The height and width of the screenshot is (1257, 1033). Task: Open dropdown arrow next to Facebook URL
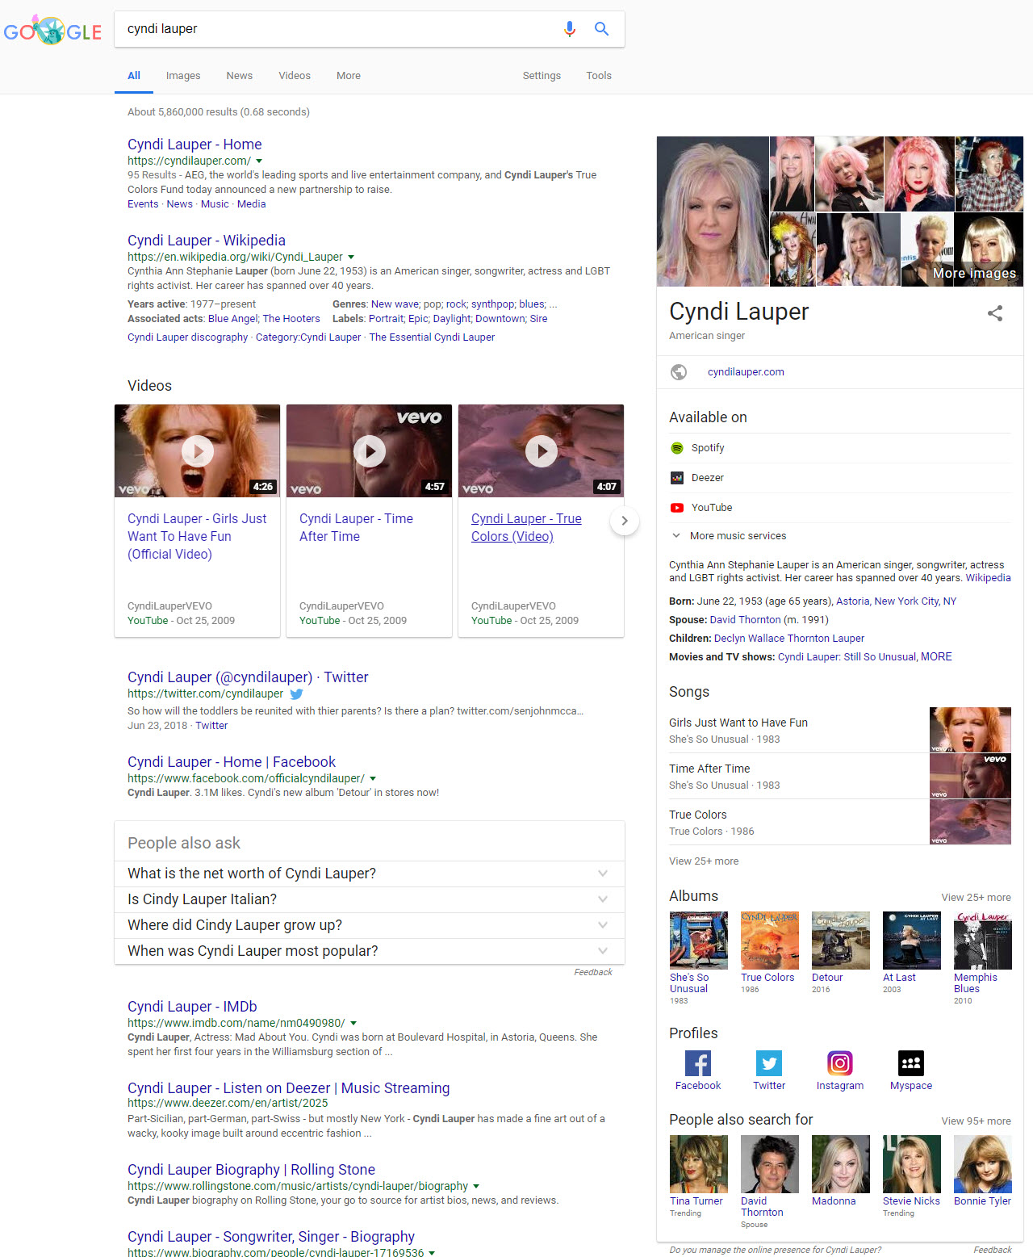(373, 779)
